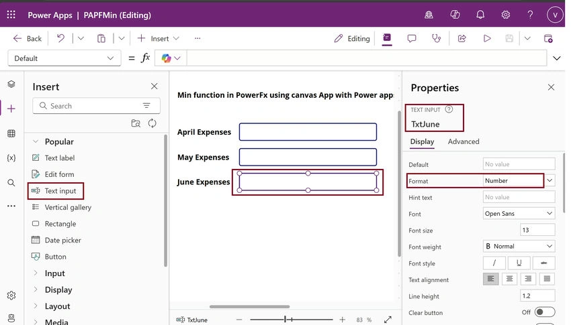This screenshot has height=325, width=571.
Task: Set text alignment to justify
Action: [547, 279]
